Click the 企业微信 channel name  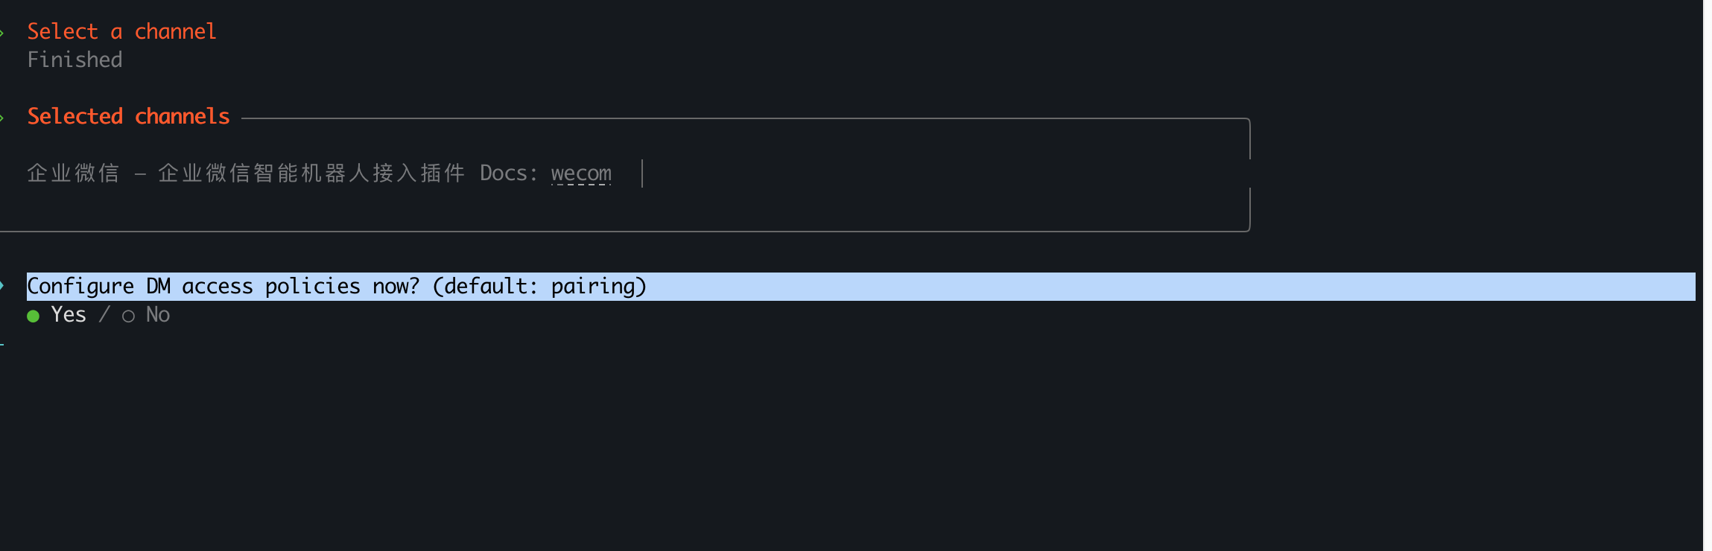pyautogui.click(x=73, y=173)
